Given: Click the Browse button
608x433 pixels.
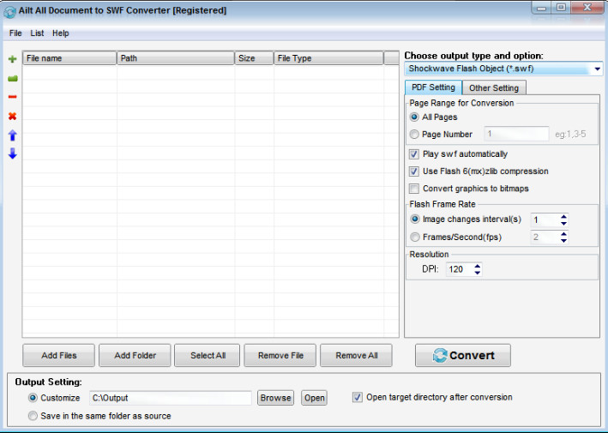Looking at the screenshot, I should 275,398.
